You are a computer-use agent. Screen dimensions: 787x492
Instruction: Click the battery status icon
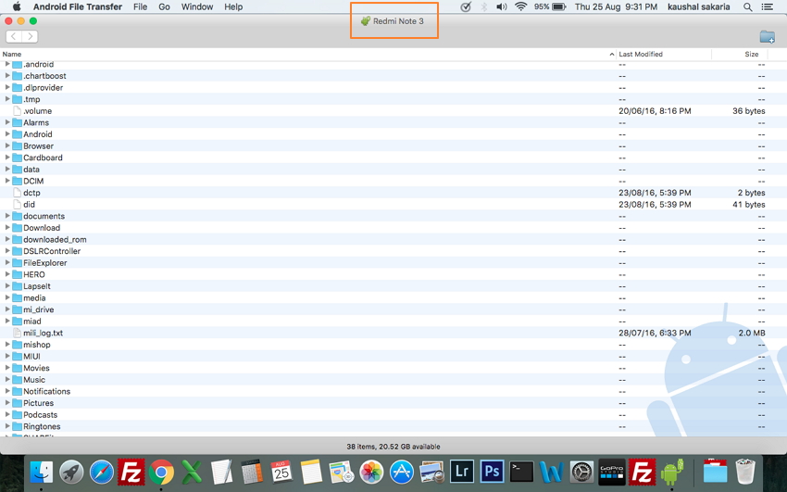point(559,7)
